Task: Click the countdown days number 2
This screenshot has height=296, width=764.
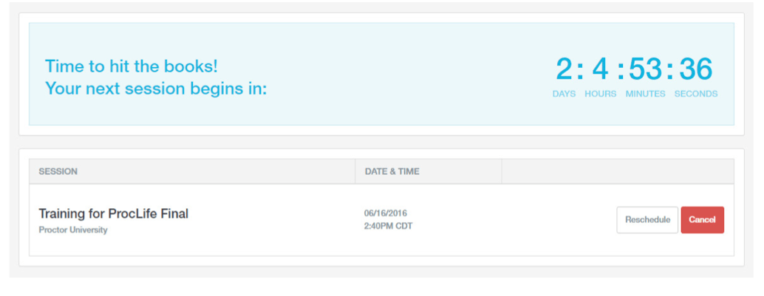Action: (x=565, y=69)
